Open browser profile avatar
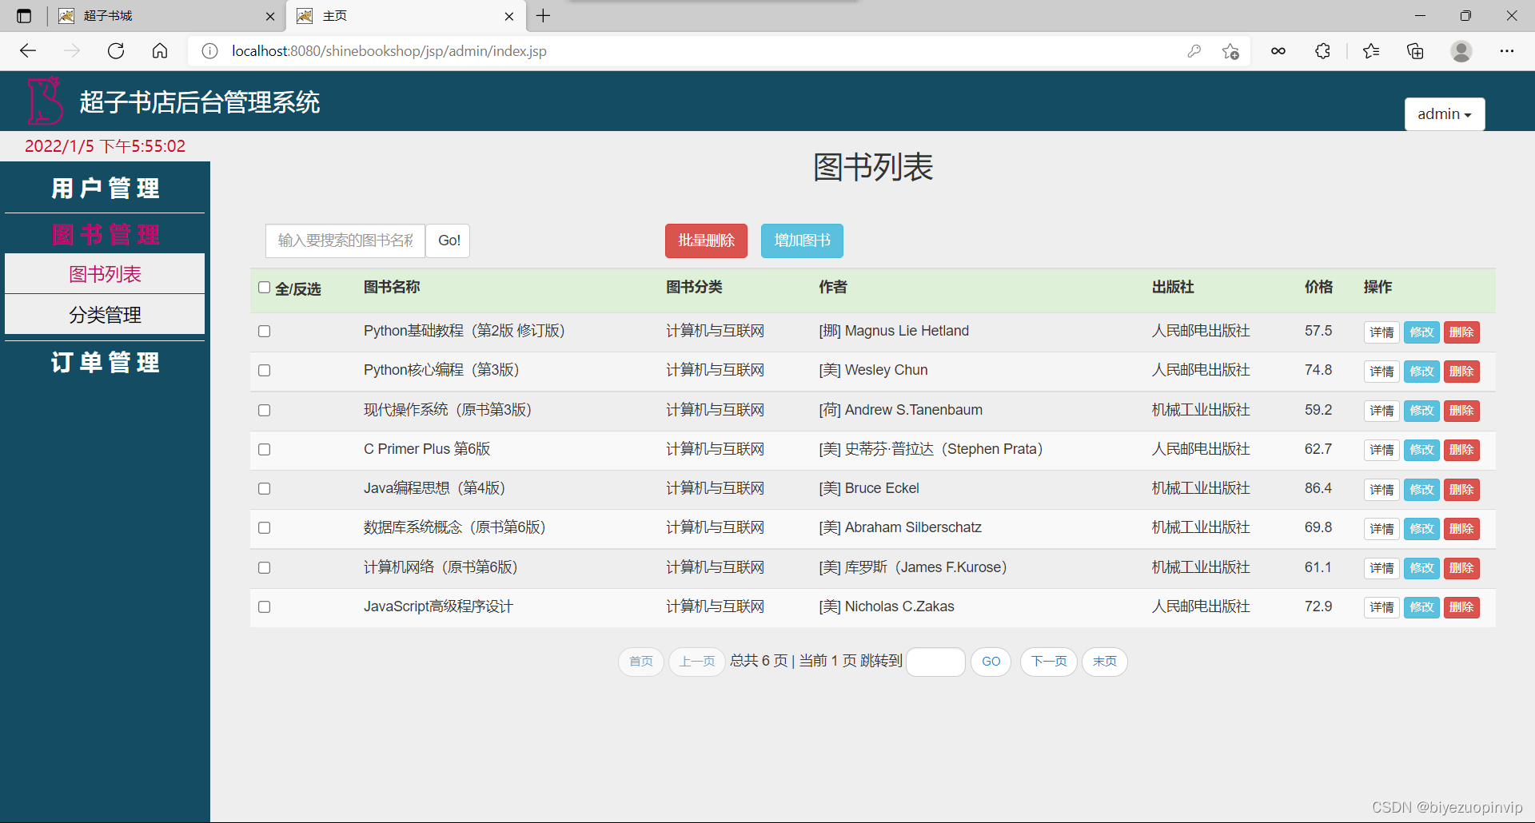Image resolution: width=1535 pixels, height=823 pixels. (1461, 51)
